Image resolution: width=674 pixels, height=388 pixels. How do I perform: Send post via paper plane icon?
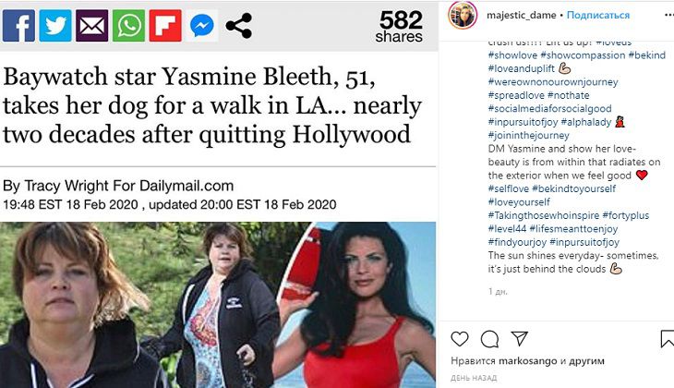[519, 338]
